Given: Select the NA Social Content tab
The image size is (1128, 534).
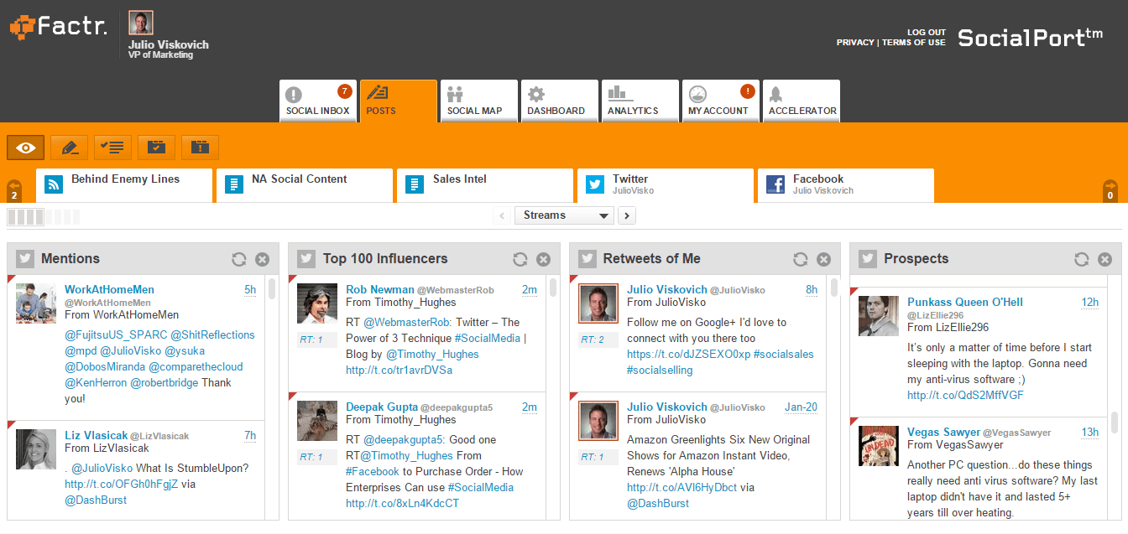Looking at the screenshot, I should pos(305,185).
